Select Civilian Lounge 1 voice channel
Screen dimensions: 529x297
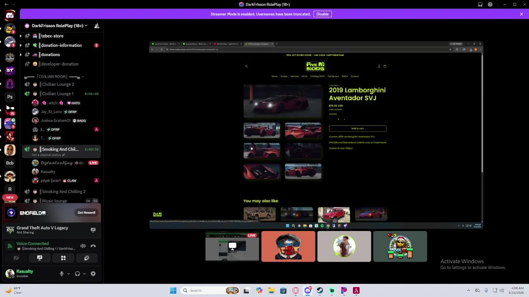(x=61, y=94)
